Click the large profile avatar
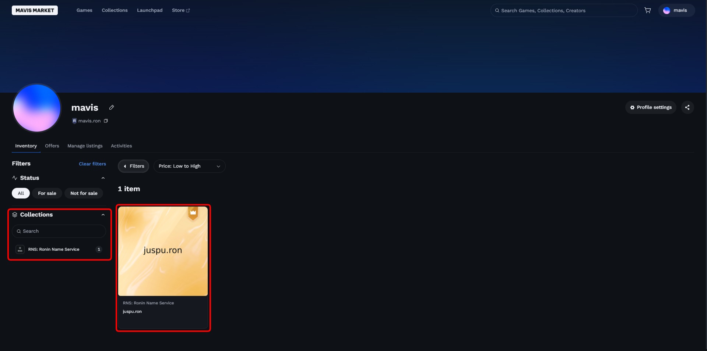 (x=37, y=108)
